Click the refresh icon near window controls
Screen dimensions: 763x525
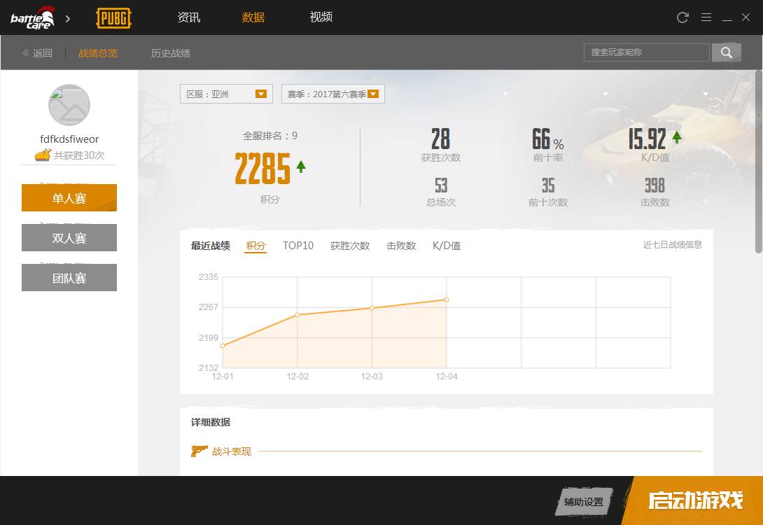tap(682, 17)
